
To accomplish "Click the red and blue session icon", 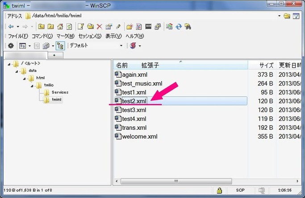I will (x=133, y=46).
